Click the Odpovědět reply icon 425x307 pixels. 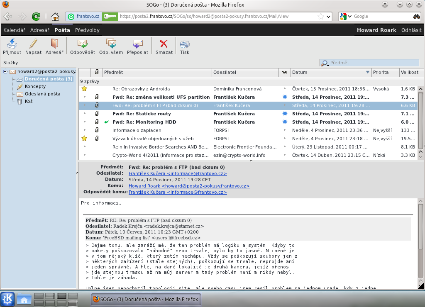[x=82, y=44]
